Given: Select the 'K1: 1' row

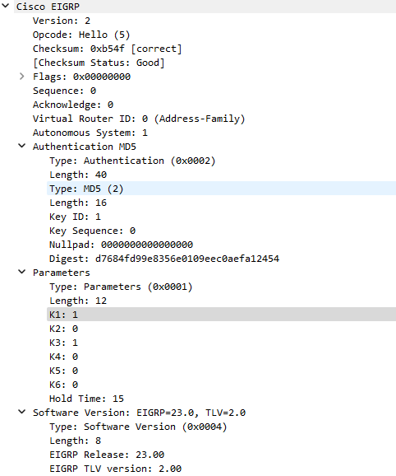Looking at the screenshot, I should tap(221, 315).
